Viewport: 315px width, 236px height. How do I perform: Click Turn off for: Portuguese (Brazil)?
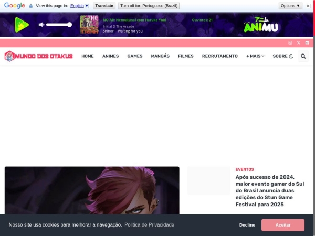pyautogui.click(x=149, y=6)
